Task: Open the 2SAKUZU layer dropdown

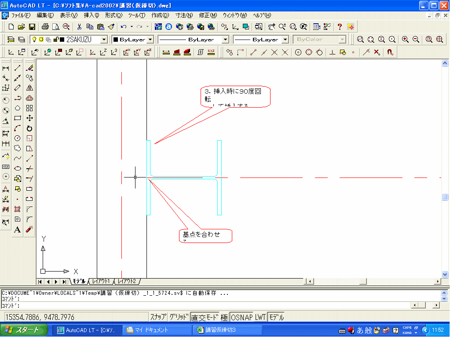Action: click(104, 40)
